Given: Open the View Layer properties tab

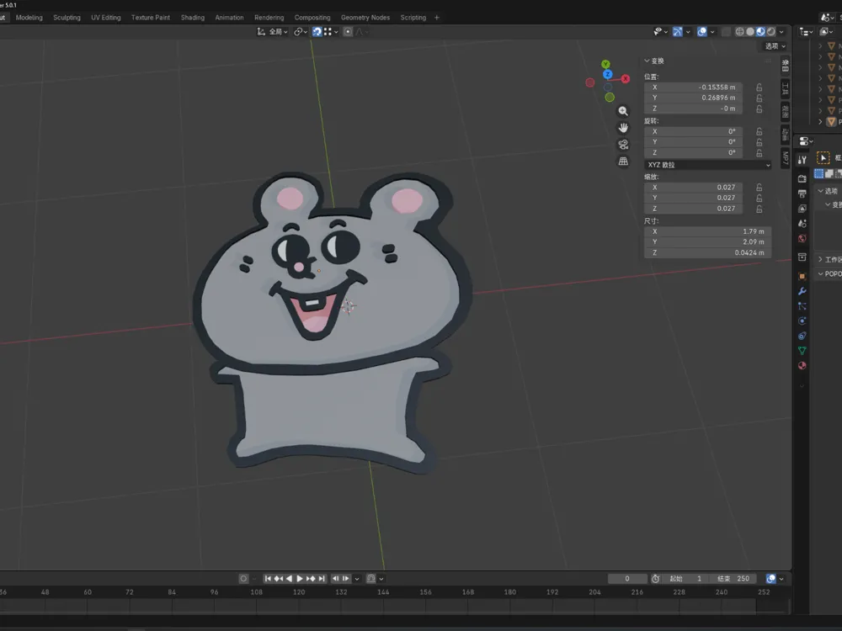Looking at the screenshot, I should pos(802,208).
